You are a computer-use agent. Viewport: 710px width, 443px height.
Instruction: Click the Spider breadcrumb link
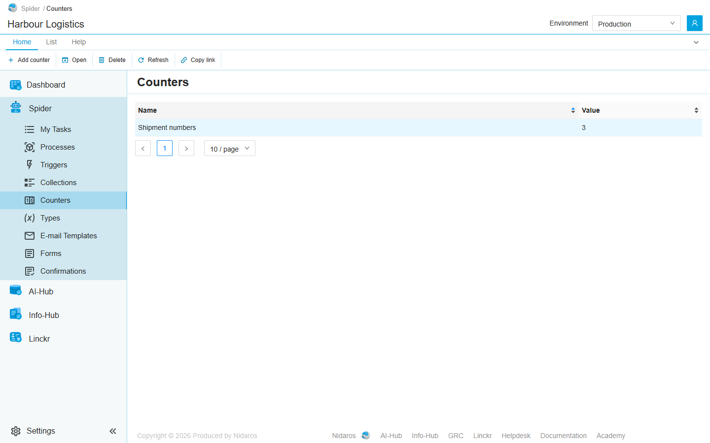pos(31,8)
